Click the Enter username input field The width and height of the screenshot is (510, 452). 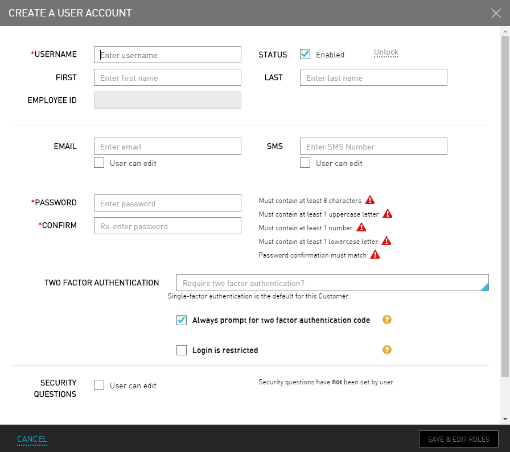[x=167, y=55]
